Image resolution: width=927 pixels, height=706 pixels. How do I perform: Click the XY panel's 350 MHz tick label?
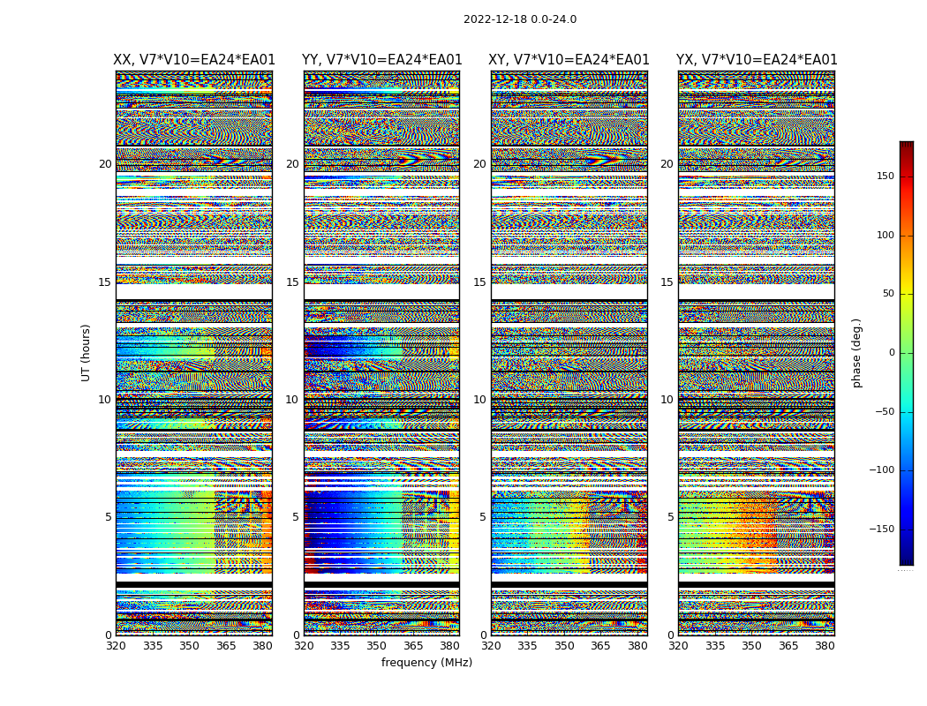[565, 646]
